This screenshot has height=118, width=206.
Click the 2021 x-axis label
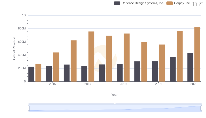[x=158, y=84]
